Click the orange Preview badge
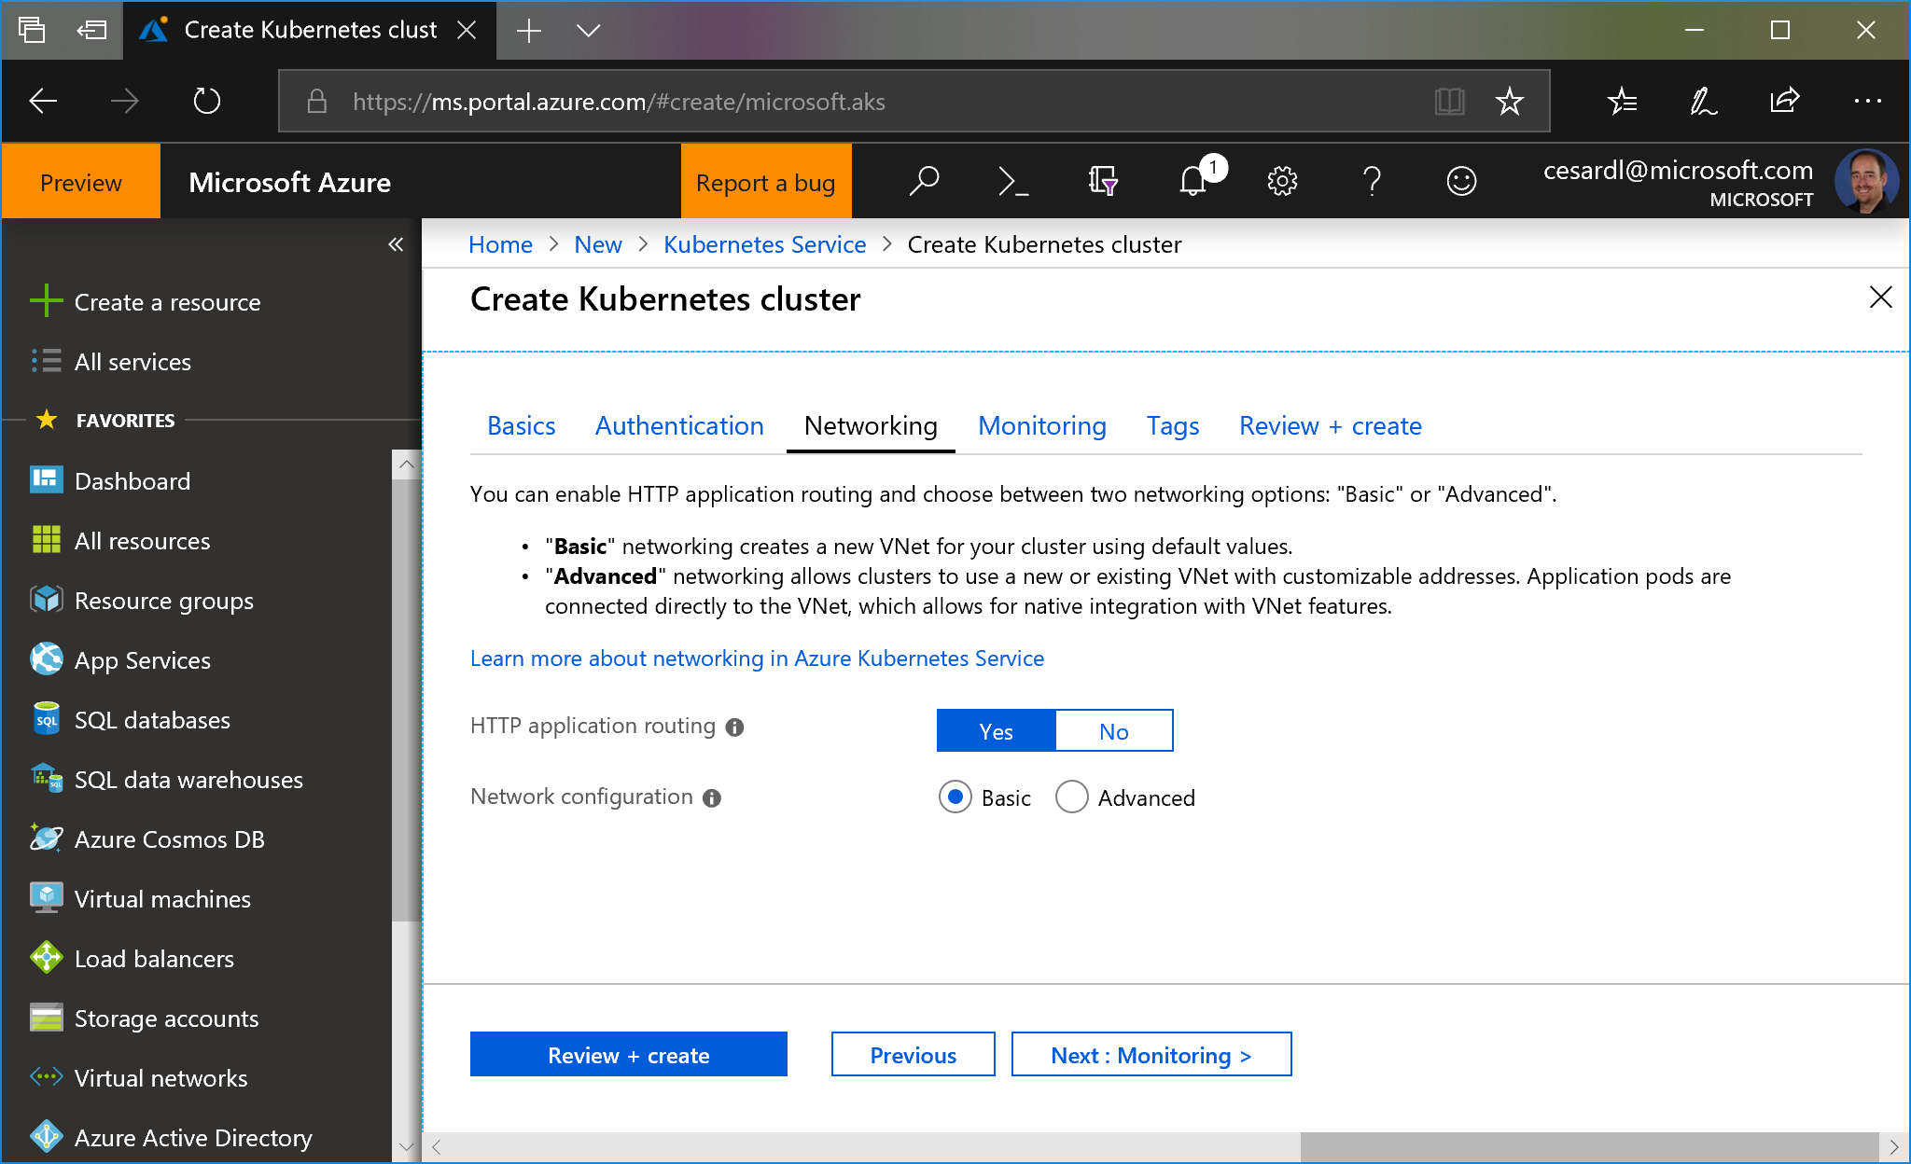Viewport: 1911px width, 1164px height. pos(81,182)
